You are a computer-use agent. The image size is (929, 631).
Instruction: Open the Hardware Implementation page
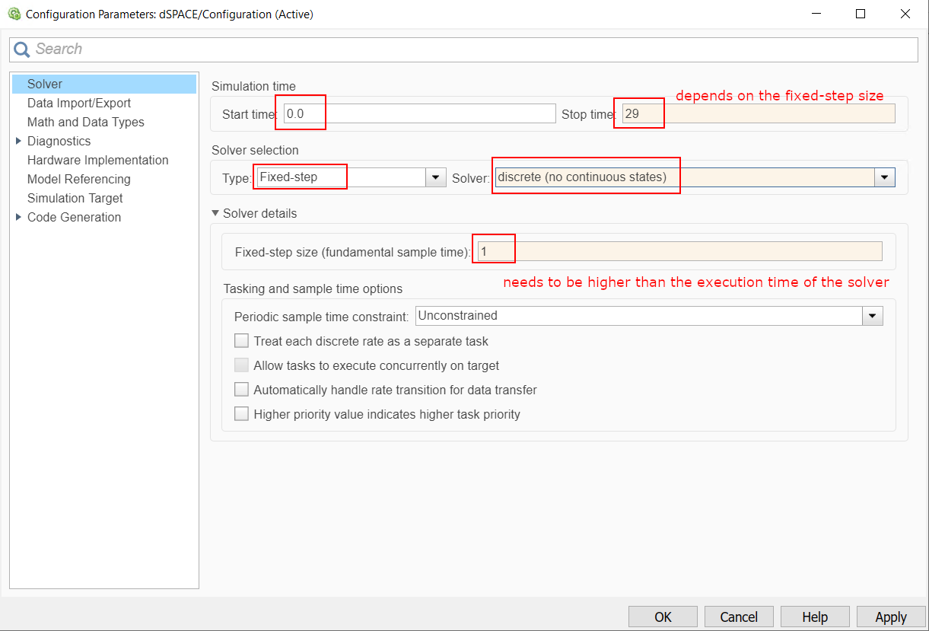point(97,160)
